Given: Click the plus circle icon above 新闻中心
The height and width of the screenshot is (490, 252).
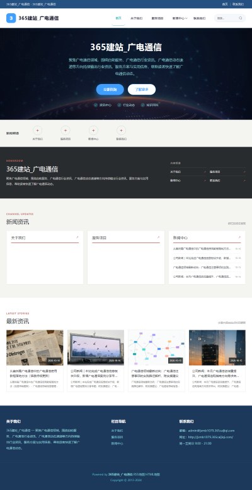Looking at the screenshot, I should pos(93,130).
